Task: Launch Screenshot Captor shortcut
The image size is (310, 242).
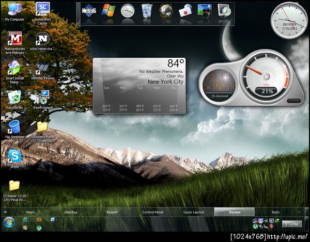Action: point(42,13)
